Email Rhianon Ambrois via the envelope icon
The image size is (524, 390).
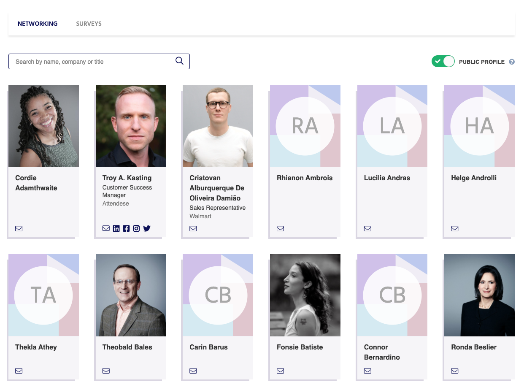pos(280,228)
